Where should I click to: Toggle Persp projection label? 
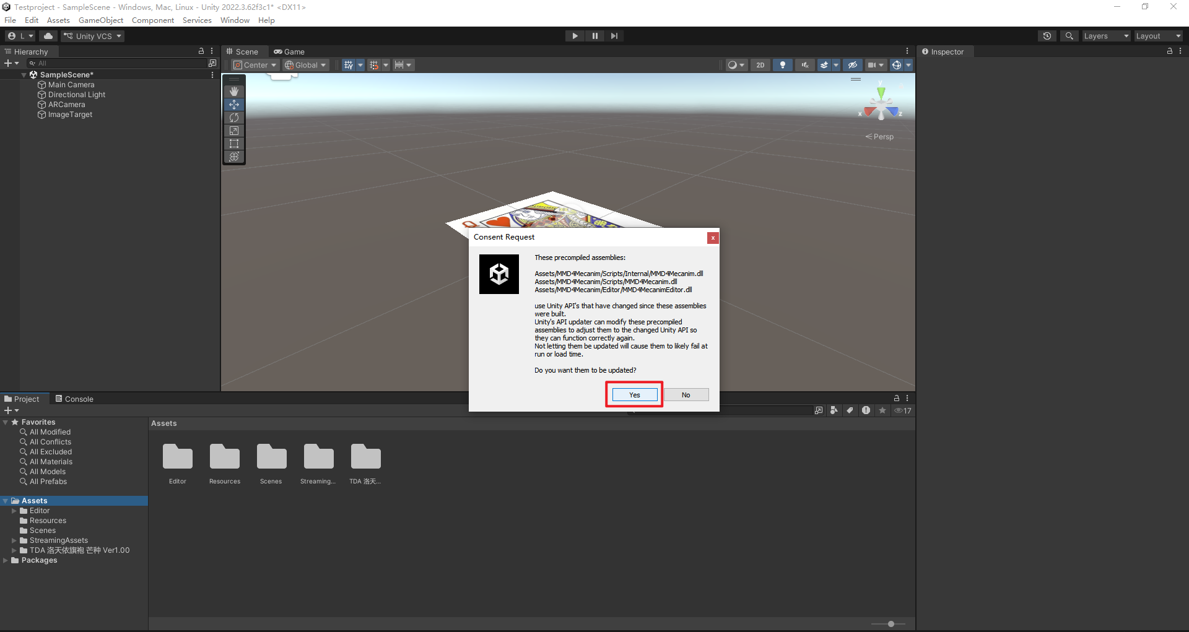click(x=880, y=137)
